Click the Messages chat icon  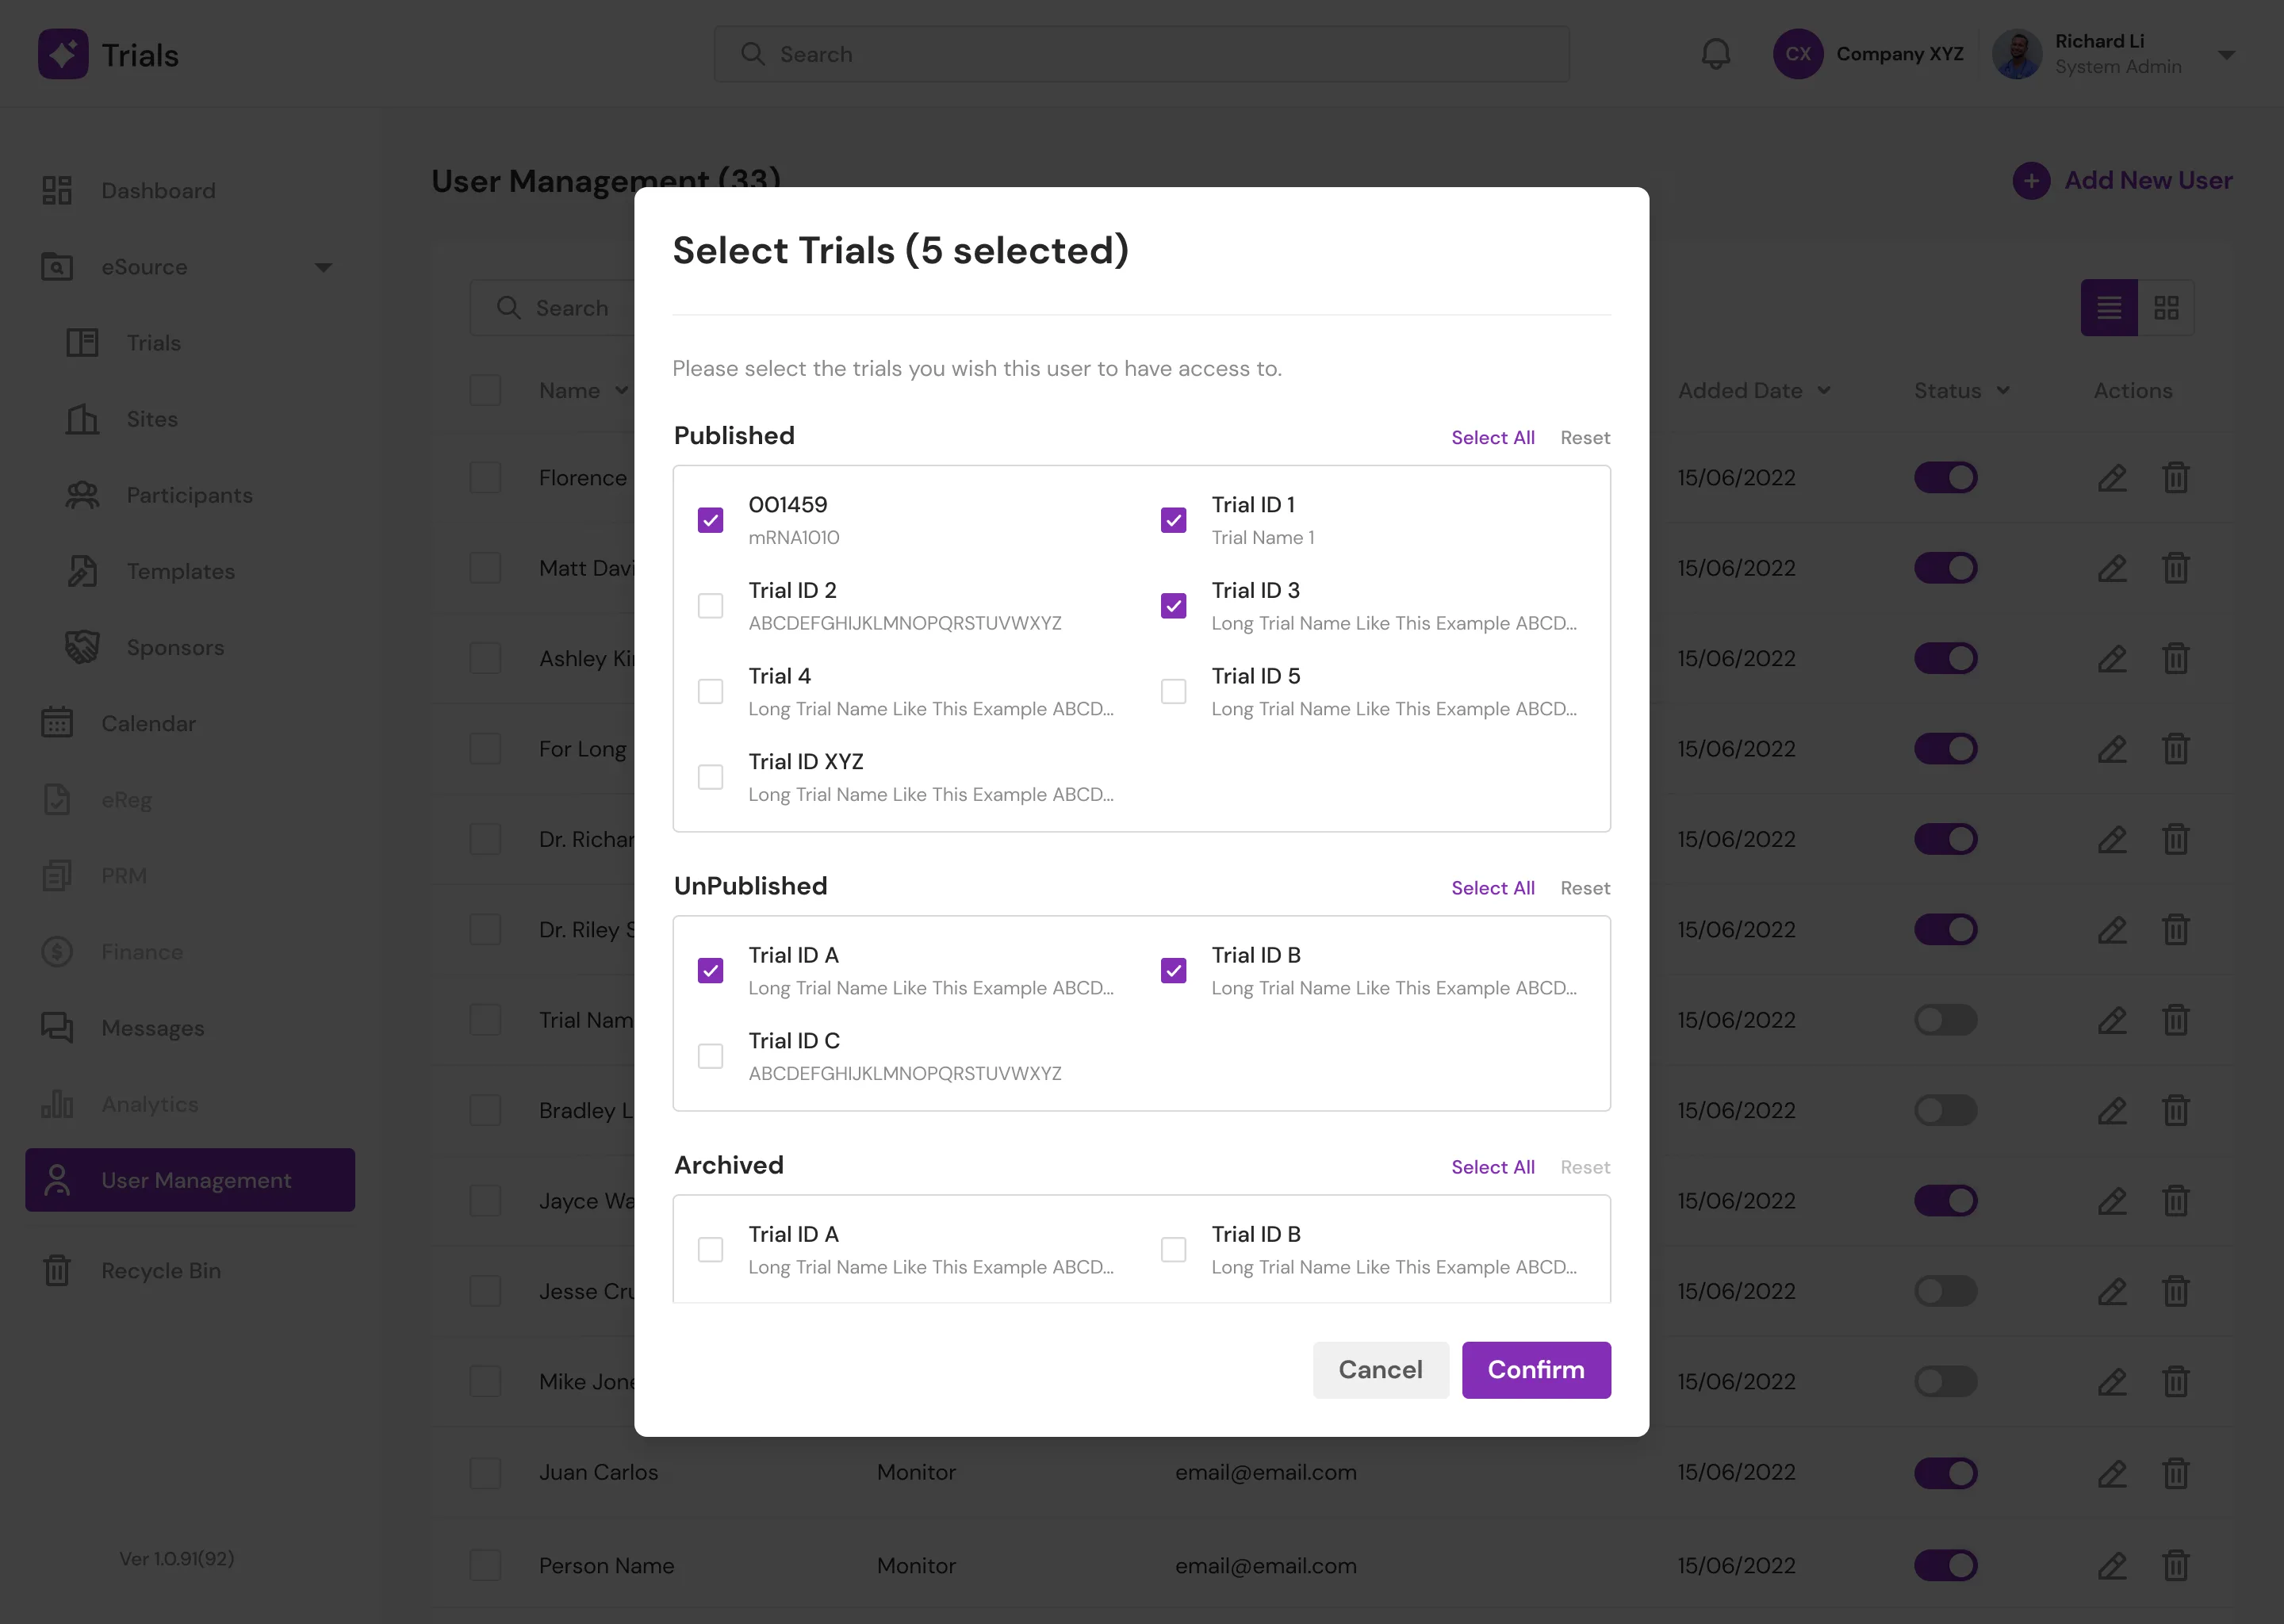[57, 1027]
